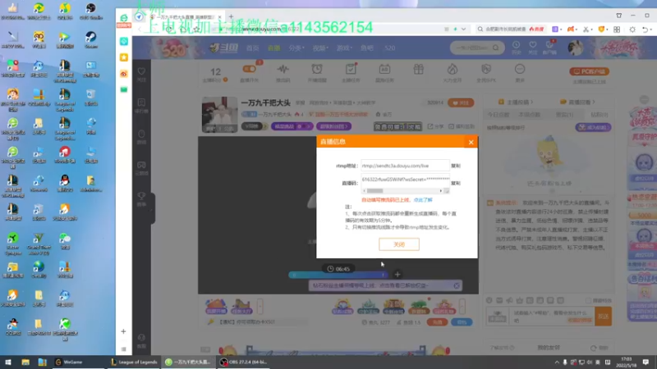Click the orange 关注 follow button
Image resolution: width=657 pixels, height=369 pixels.
coord(461,103)
